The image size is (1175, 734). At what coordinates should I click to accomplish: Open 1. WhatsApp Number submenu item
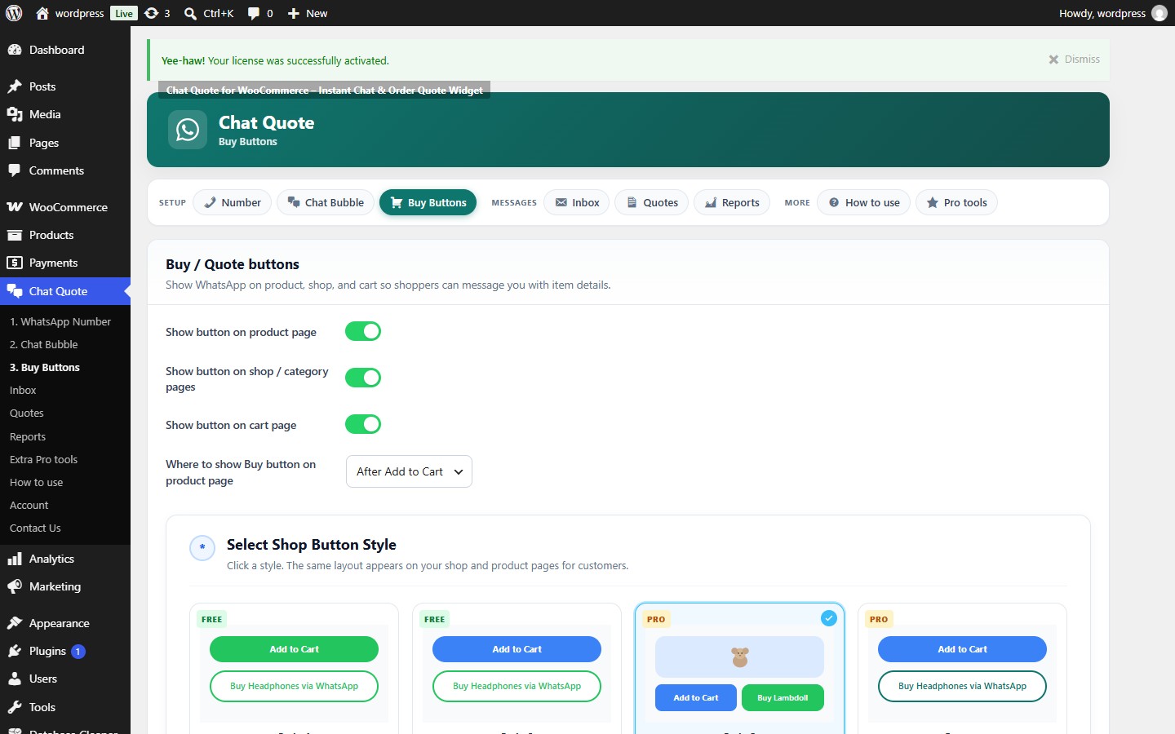(x=60, y=321)
